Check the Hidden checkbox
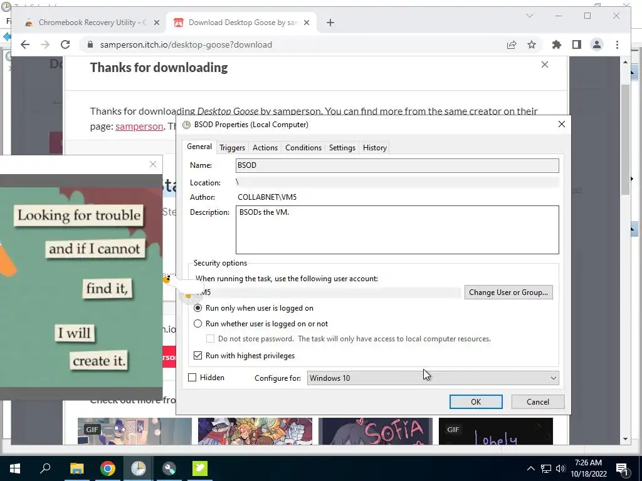 tap(192, 378)
